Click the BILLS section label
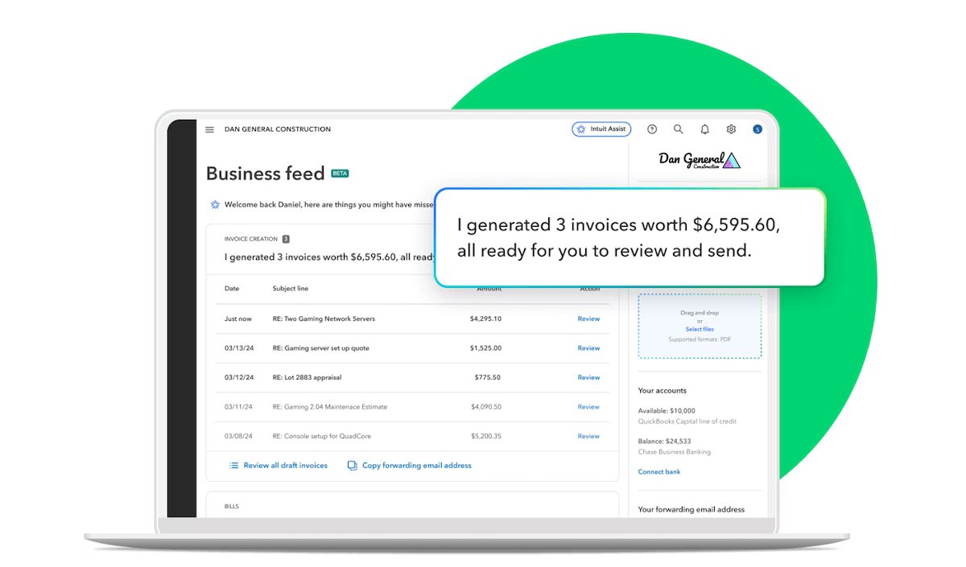The height and width of the screenshot is (567, 966). (232, 507)
